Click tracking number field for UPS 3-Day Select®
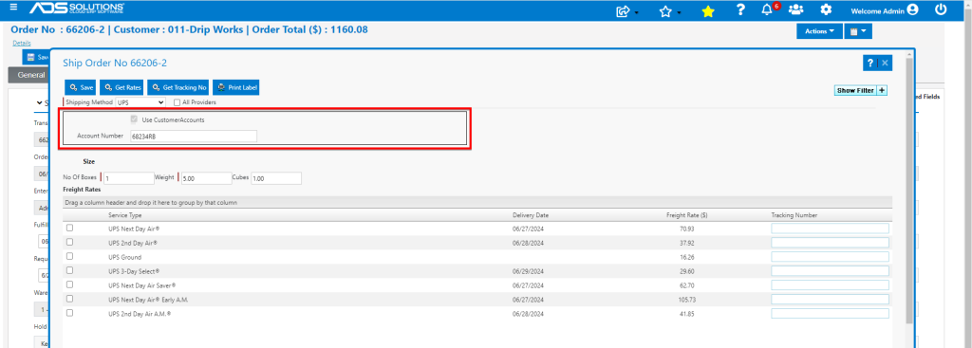 tap(830, 271)
